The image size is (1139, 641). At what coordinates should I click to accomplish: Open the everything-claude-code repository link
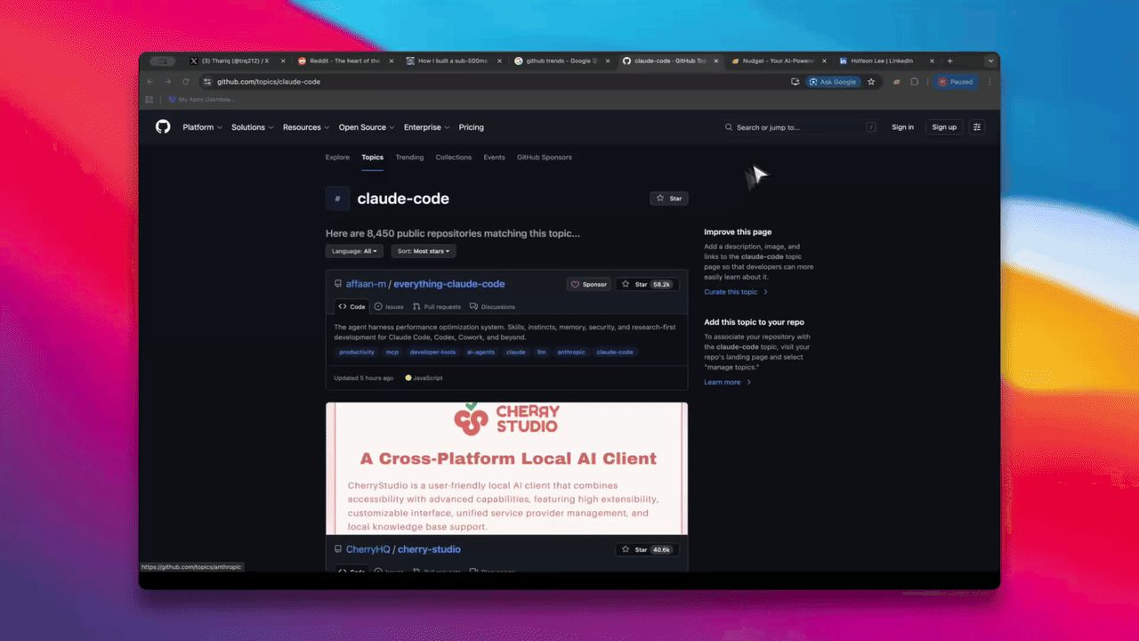click(448, 284)
